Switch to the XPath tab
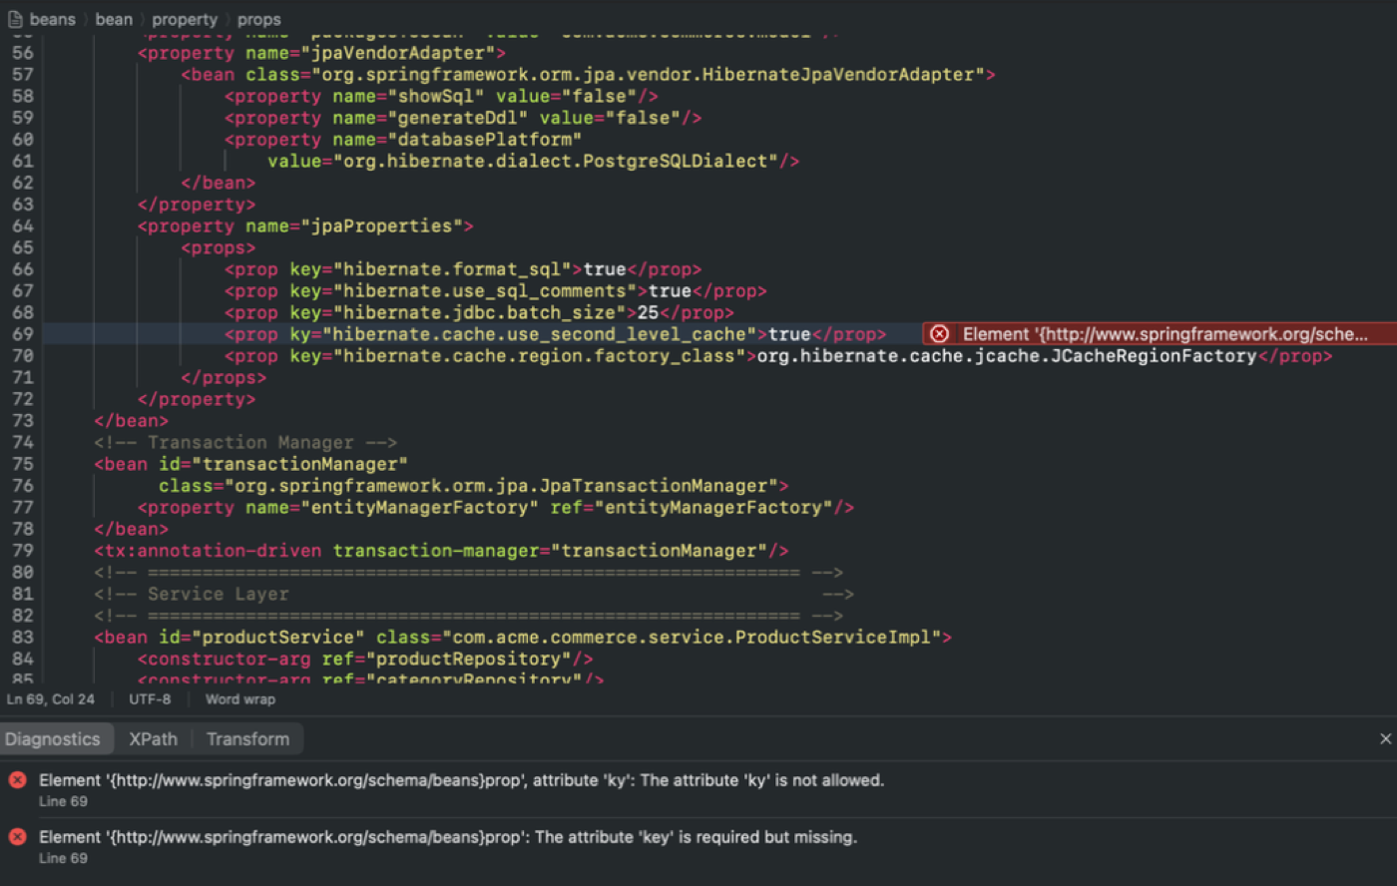This screenshot has width=1397, height=886. (x=152, y=738)
